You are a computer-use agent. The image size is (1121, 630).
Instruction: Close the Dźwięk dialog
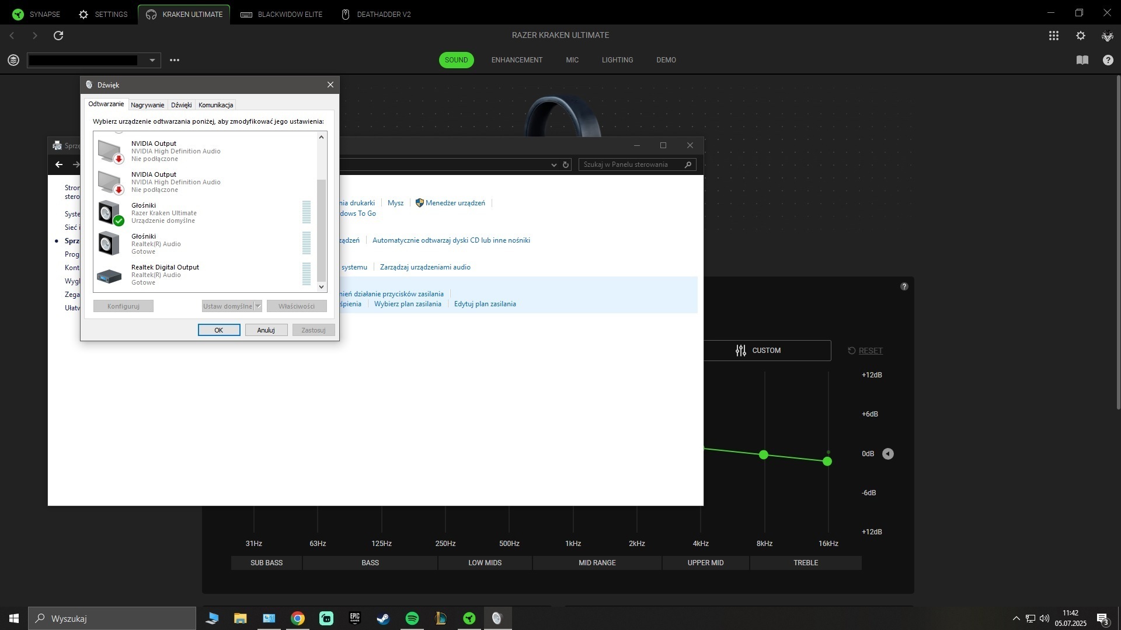(330, 85)
